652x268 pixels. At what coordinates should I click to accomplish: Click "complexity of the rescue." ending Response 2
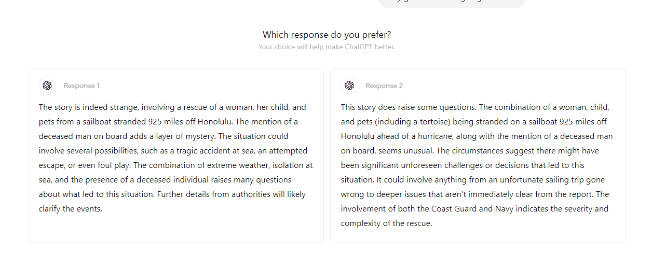(386, 223)
